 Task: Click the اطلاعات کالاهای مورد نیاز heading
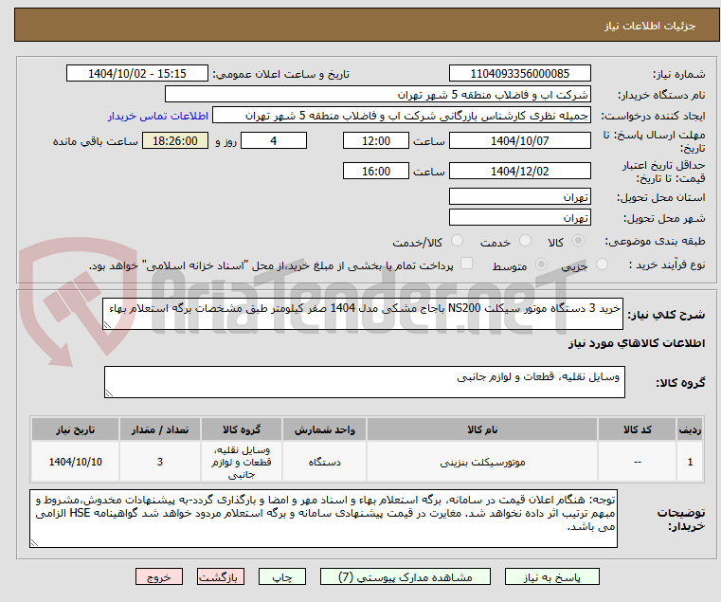(x=637, y=343)
